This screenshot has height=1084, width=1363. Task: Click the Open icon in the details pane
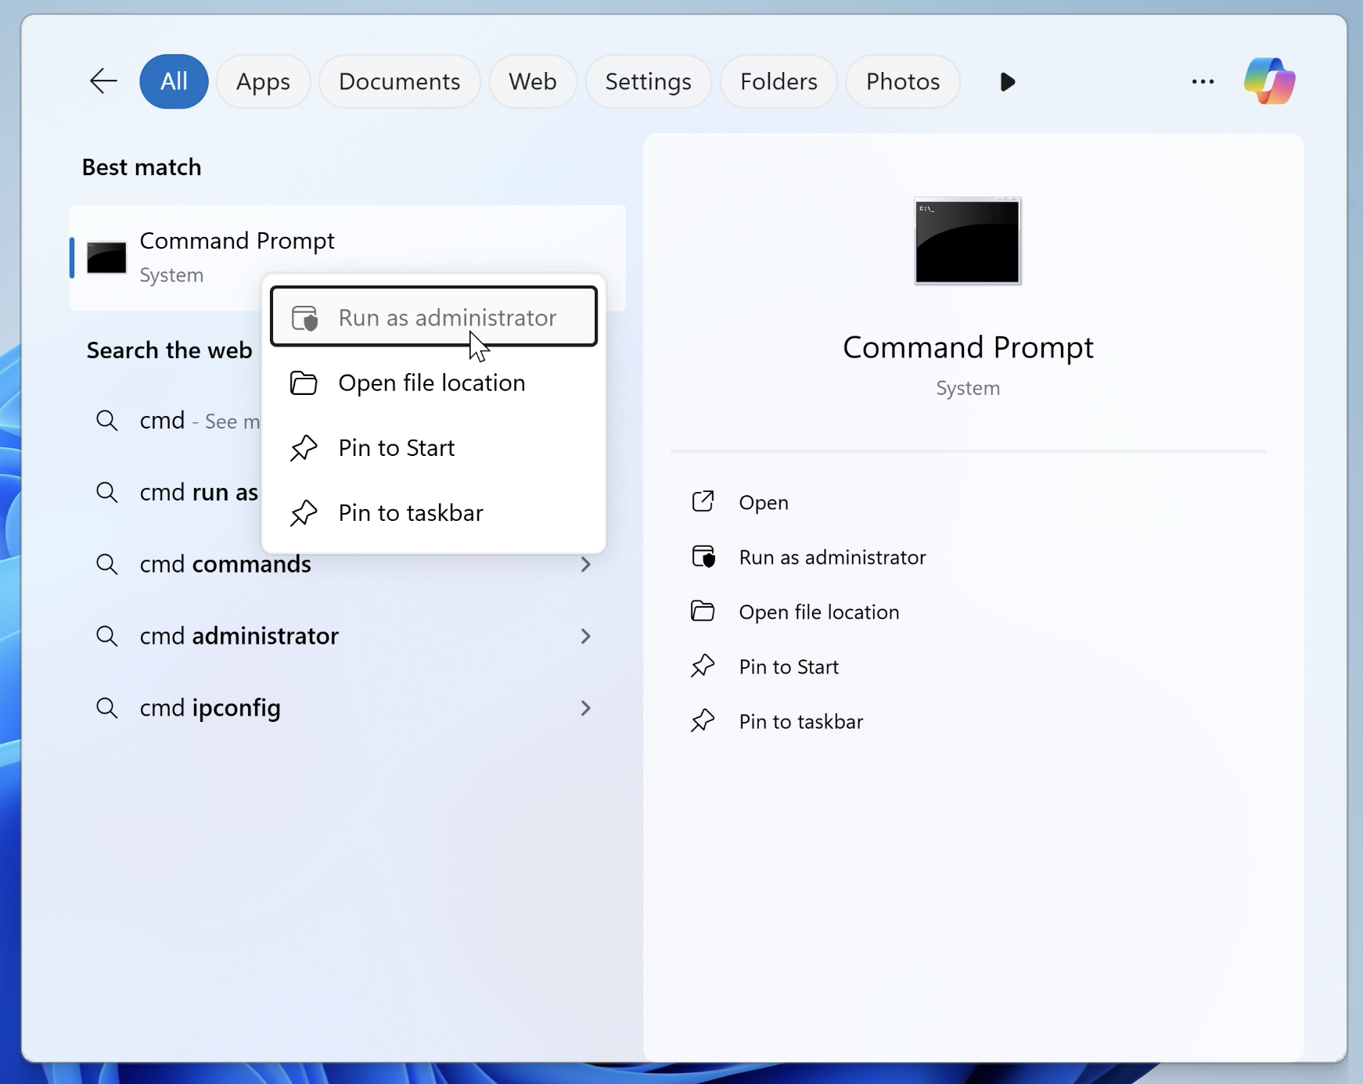[703, 501]
